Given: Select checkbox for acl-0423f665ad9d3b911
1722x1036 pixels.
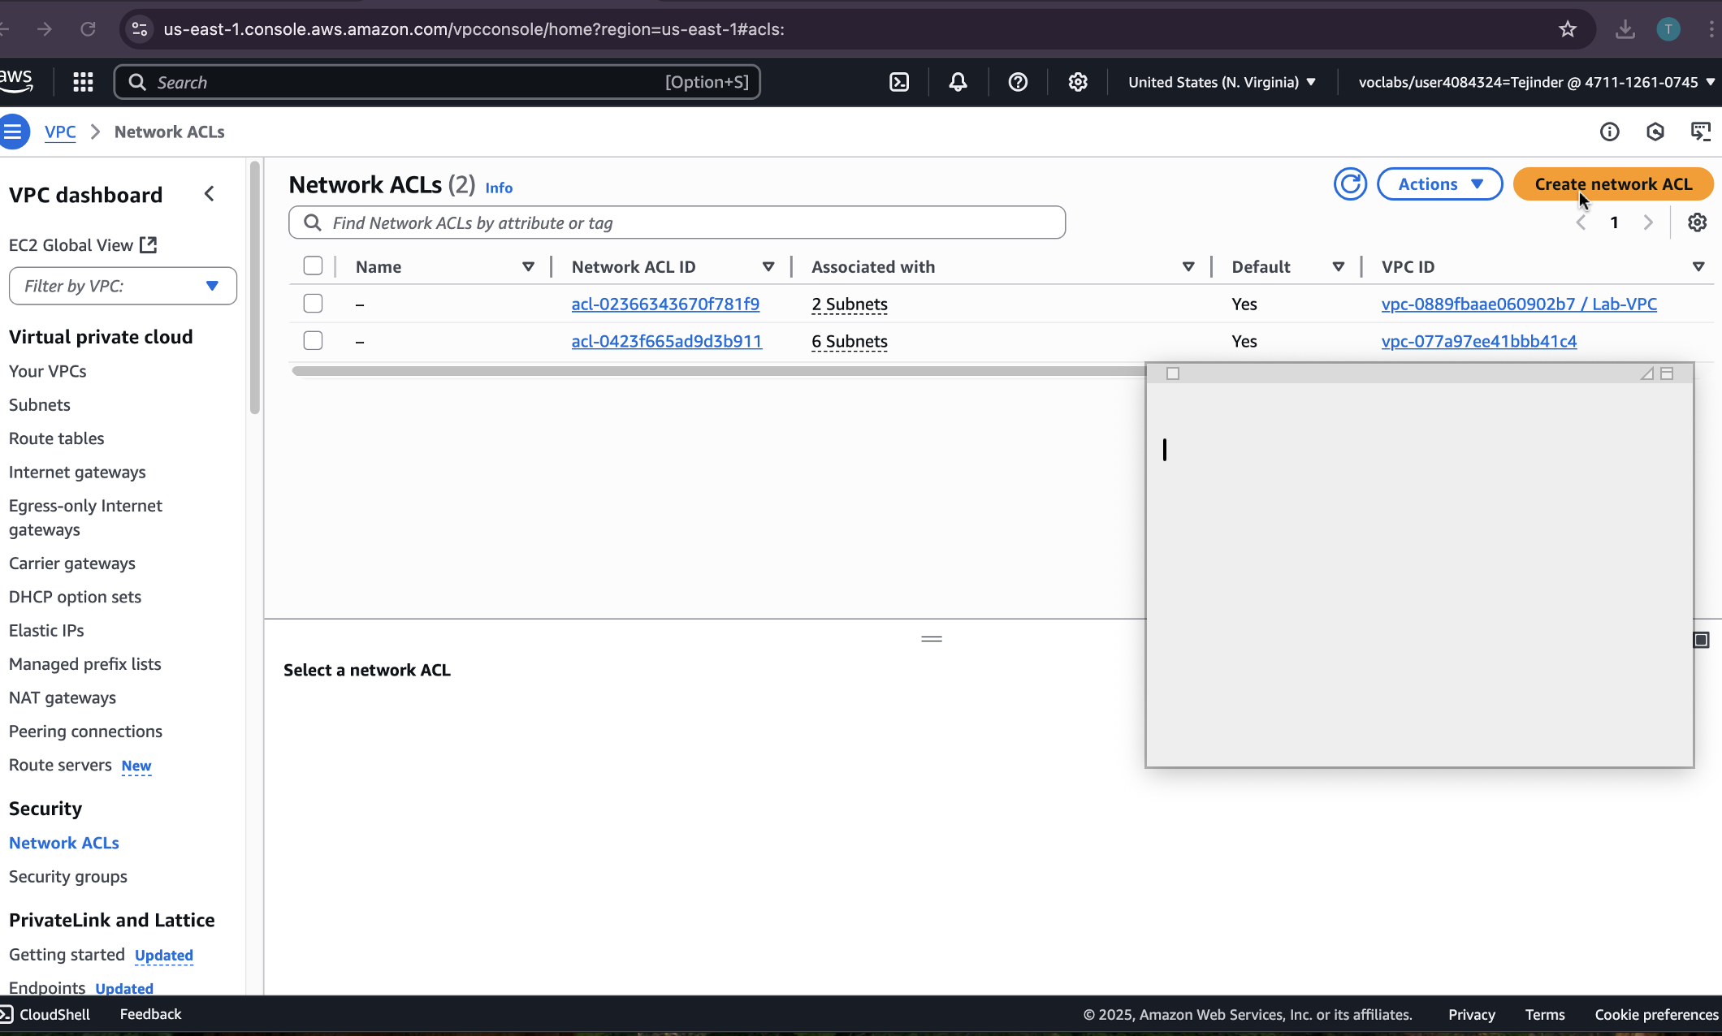Looking at the screenshot, I should [313, 341].
